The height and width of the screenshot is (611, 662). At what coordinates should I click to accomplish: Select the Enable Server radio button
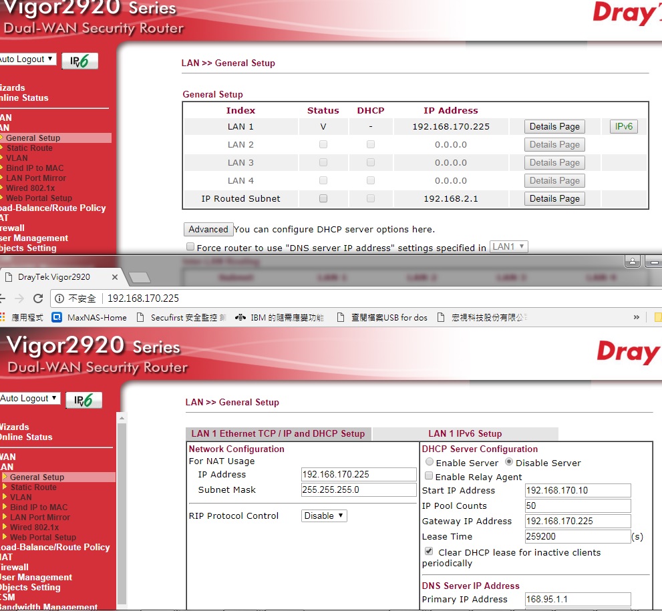(x=430, y=462)
